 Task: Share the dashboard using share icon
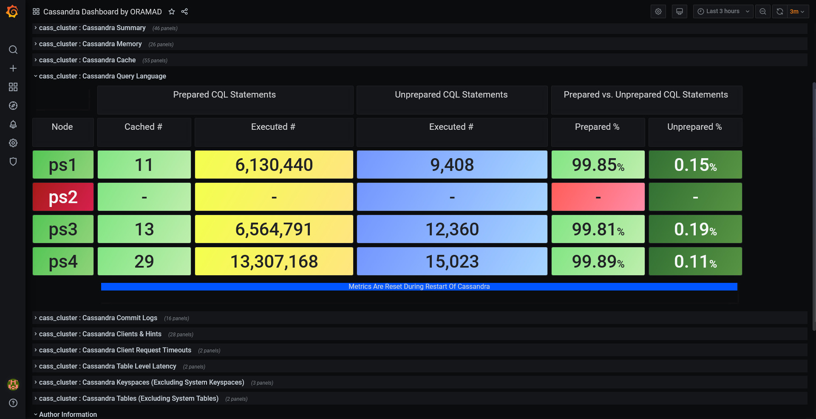[x=184, y=11]
